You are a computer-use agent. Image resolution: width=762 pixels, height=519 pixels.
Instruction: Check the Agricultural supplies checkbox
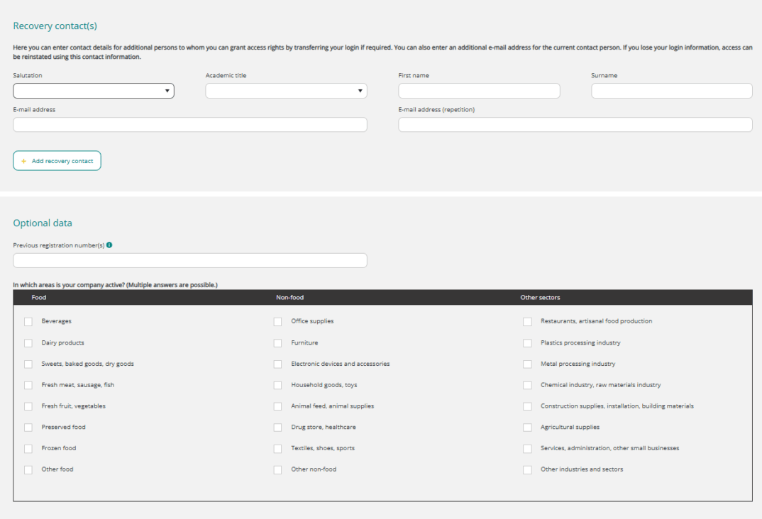pyautogui.click(x=527, y=428)
